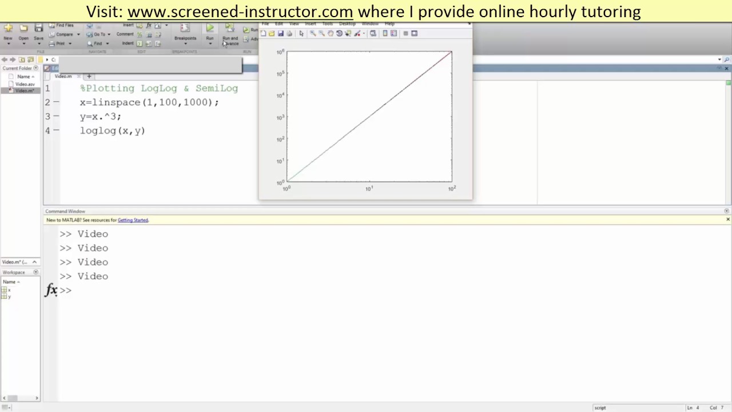The image size is (732, 412).
Task: Open the figure window File menu
Action: (265, 23)
